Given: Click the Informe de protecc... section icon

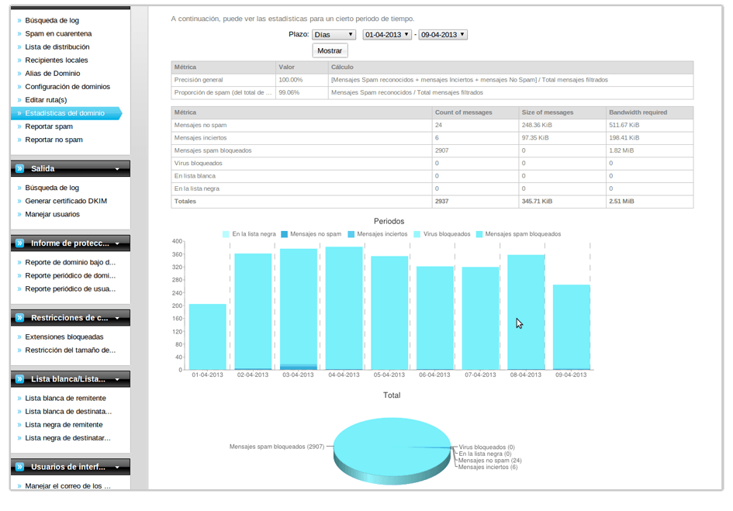Looking at the screenshot, I should tap(19, 243).
